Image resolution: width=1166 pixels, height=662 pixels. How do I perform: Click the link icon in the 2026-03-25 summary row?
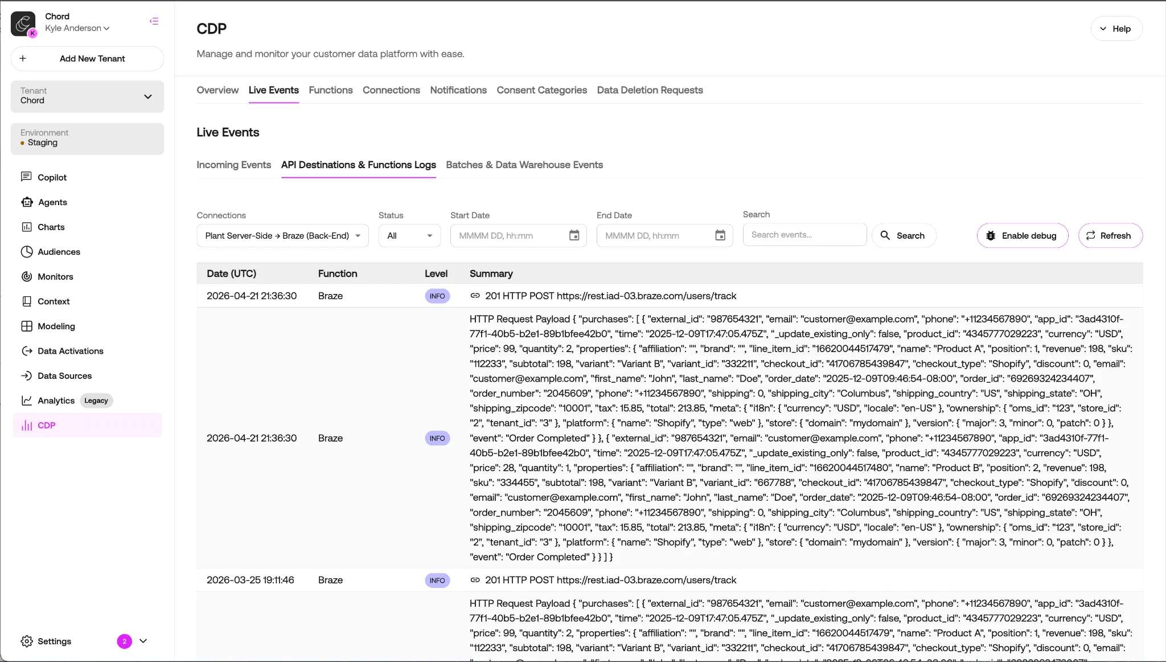pyautogui.click(x=475, y=580)
